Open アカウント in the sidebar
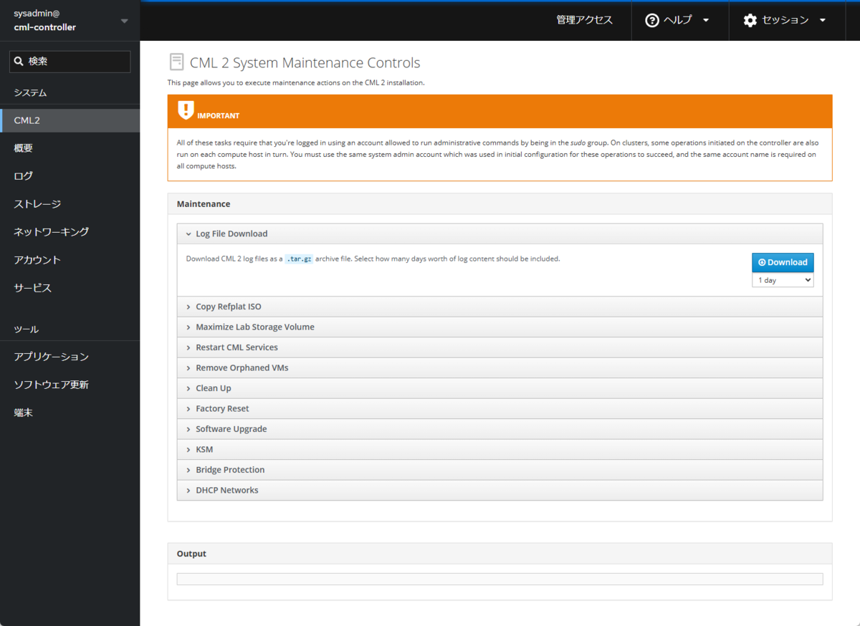This screenshot has height=626, width=860. [70, 260]
